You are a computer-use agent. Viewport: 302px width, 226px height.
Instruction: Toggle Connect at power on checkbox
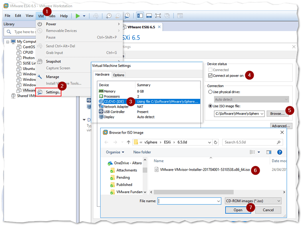[210, 76]
